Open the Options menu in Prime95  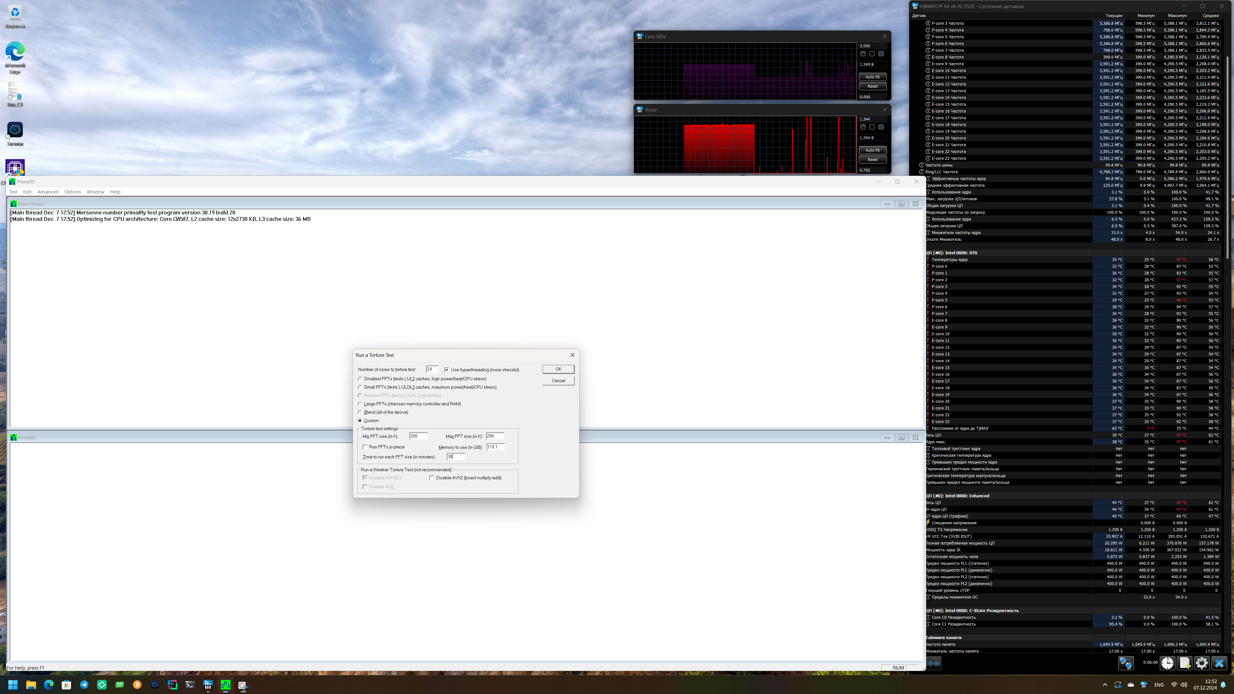pos(72,192)
